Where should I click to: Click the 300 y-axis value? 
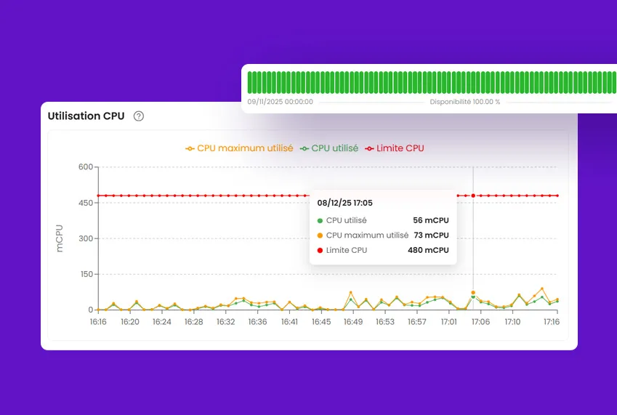tap(85, 238)
